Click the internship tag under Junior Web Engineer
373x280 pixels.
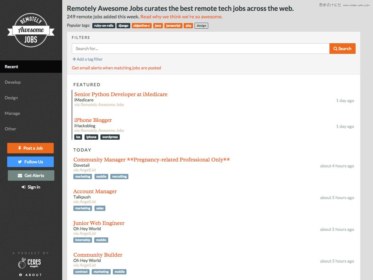click(83, 240)
